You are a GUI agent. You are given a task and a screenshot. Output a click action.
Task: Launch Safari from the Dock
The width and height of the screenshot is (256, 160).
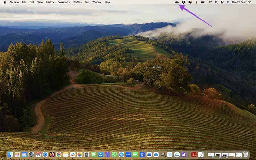(45, 155)
